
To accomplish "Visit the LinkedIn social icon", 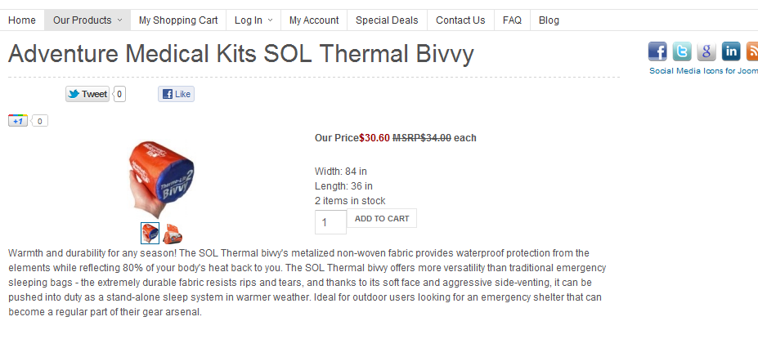I will pos(731,51).
